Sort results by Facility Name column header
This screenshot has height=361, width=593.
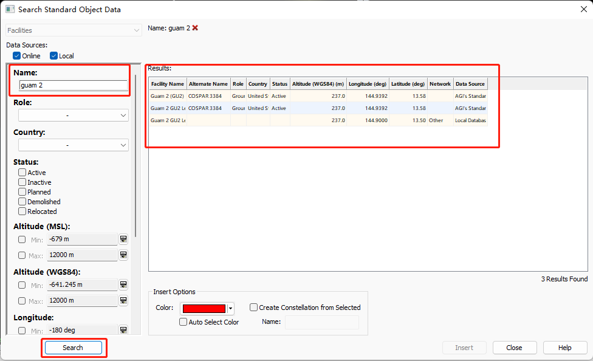pos(168,84)
